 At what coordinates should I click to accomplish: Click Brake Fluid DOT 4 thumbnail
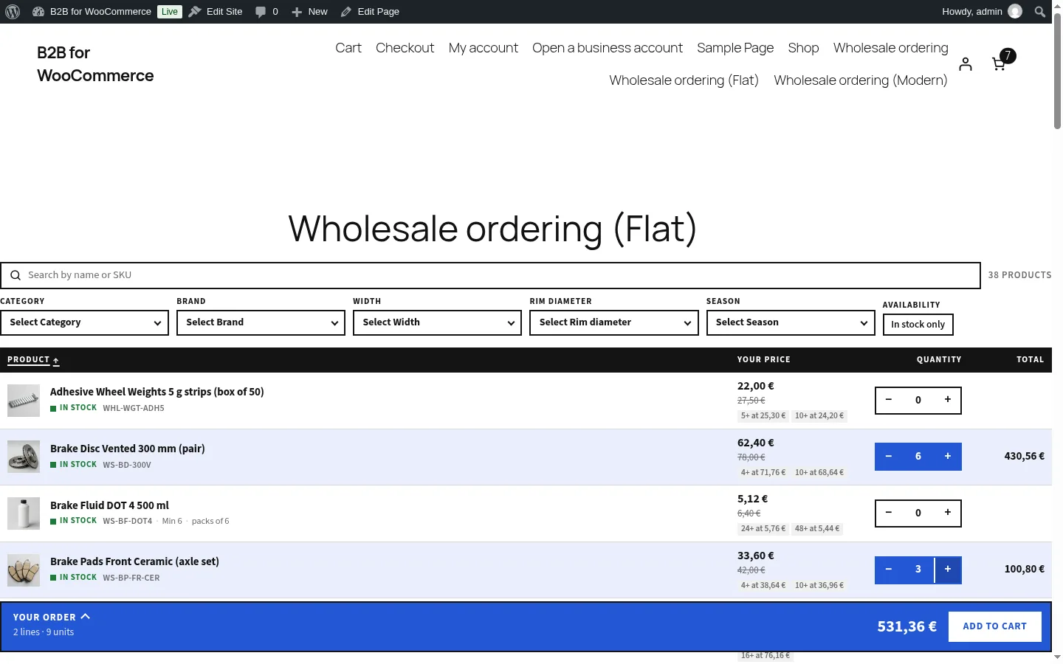pos(24,513)
